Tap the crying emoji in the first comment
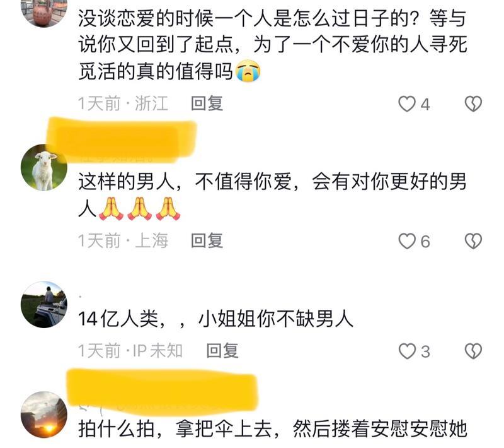 point(248,71)
